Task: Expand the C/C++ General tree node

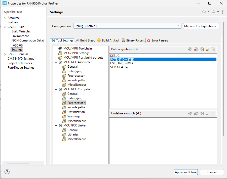Action: tap(5, 54)
